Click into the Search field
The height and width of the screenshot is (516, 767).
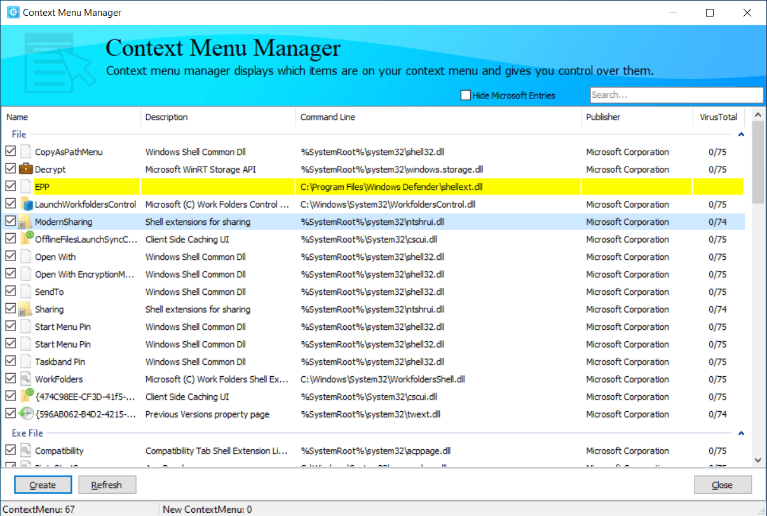pyautogui.click(x=677, y=95)
